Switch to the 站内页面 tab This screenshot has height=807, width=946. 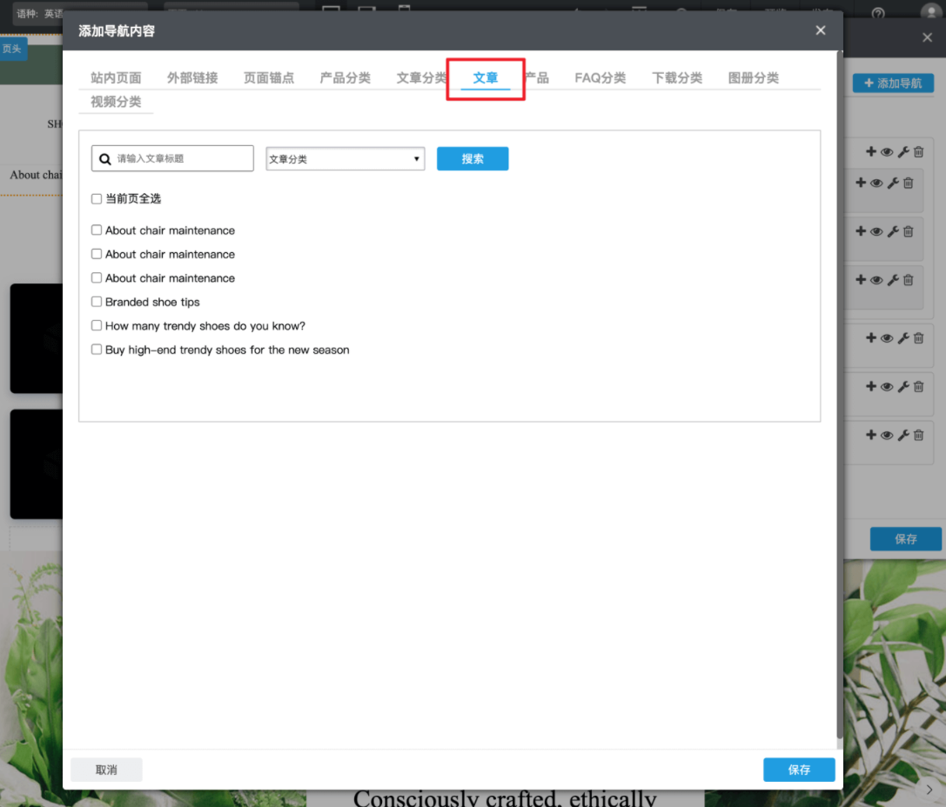(x=116, y=78)
